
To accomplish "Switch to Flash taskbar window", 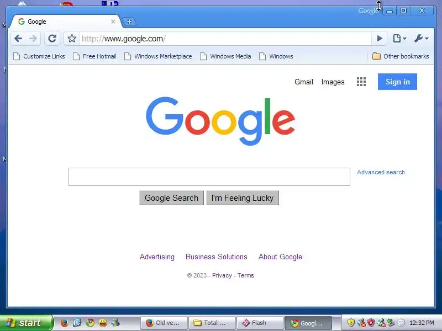I will pyautogui.click(x=260, y=323).
